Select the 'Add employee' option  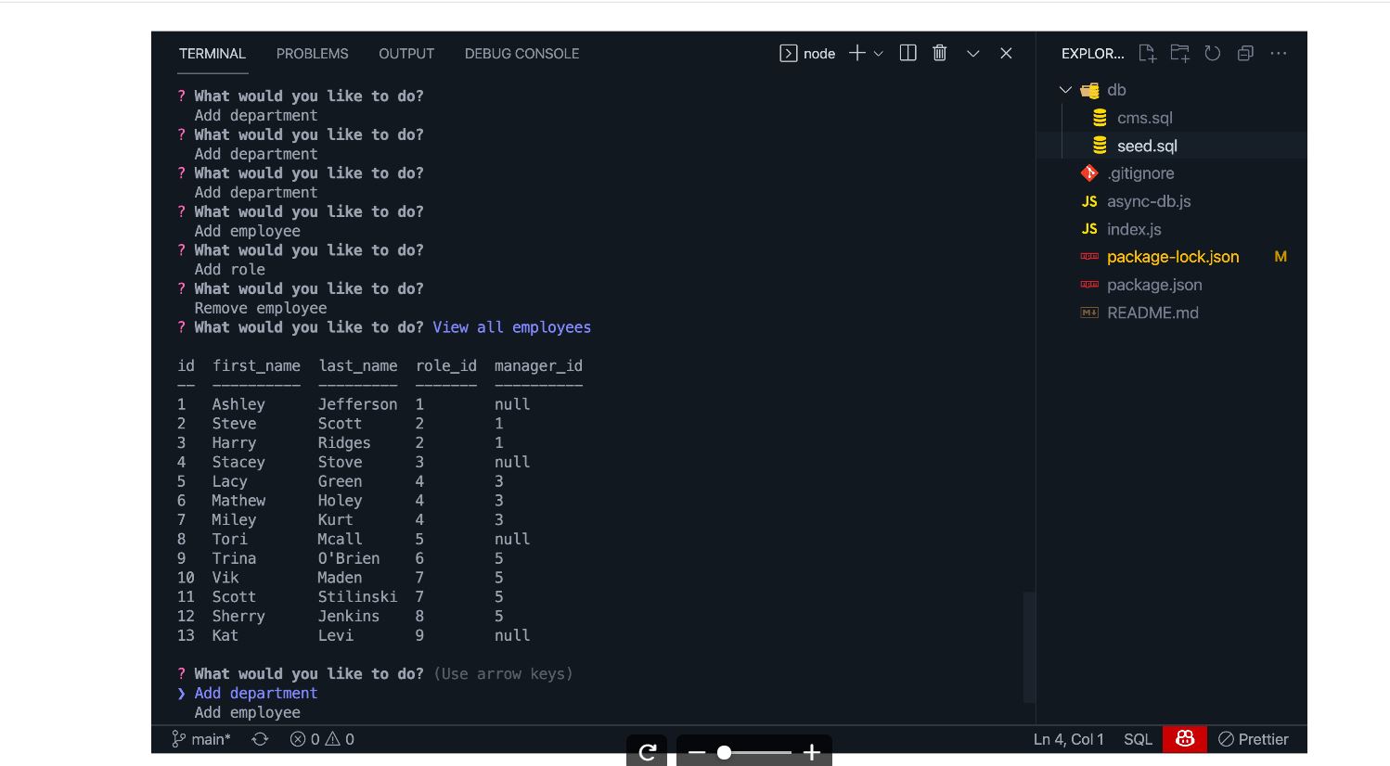click(x=247, y=712)
